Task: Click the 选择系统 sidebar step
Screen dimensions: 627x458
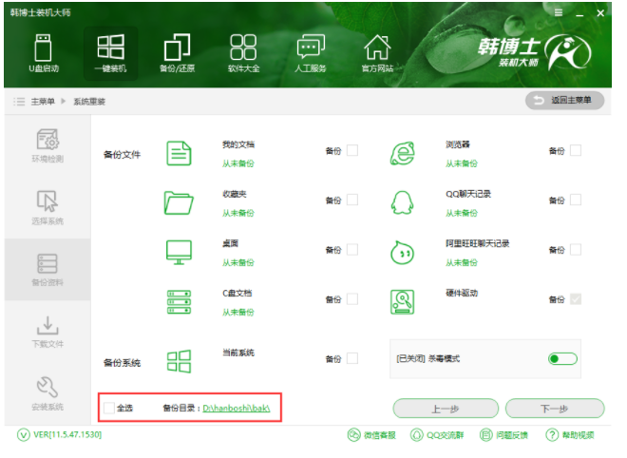Action: [x=47, y=207]
